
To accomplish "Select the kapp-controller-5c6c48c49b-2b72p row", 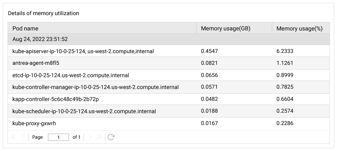I will click(169, 99).
